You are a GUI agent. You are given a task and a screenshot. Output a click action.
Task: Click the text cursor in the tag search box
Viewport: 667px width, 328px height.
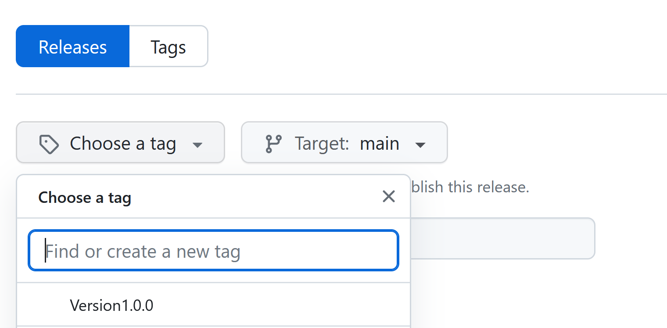pos(45,251)
